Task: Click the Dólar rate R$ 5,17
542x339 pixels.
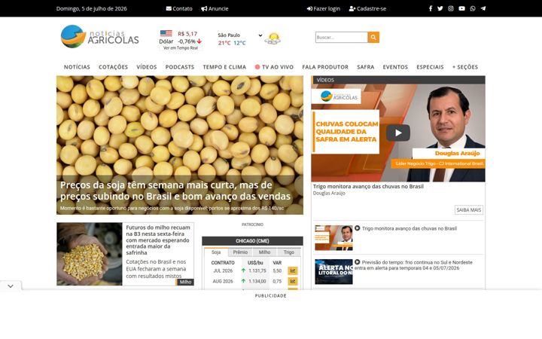Action: click(x=187, y=34)
